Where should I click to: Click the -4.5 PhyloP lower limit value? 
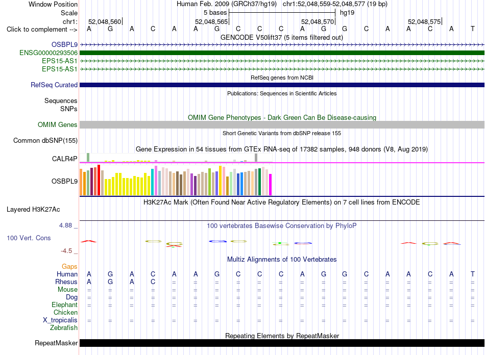pyautogui.click(x=66, y=251)
